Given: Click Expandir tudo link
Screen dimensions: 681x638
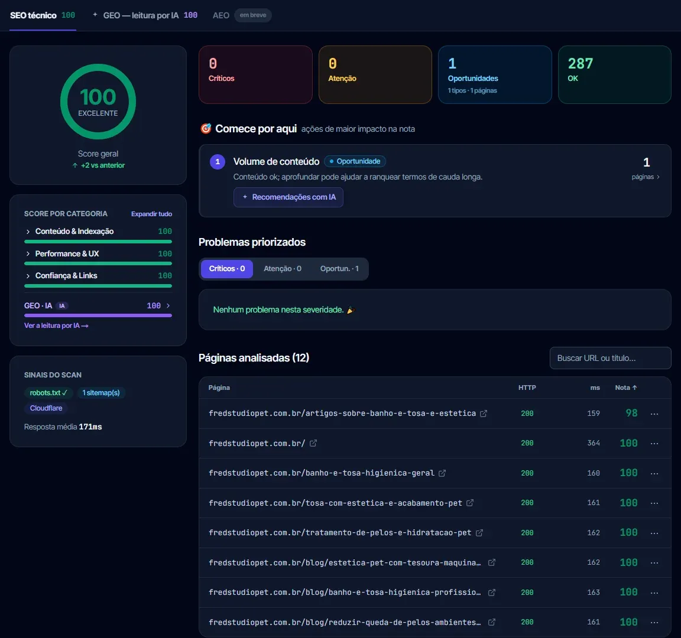Looking at the screenshot, I should pos(151,214).
